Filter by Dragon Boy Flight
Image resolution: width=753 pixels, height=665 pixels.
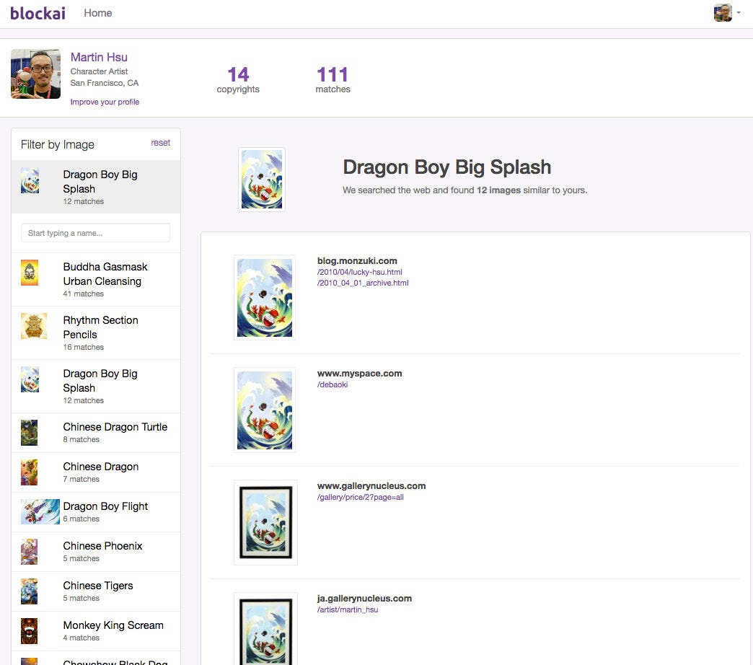point(96,512)
